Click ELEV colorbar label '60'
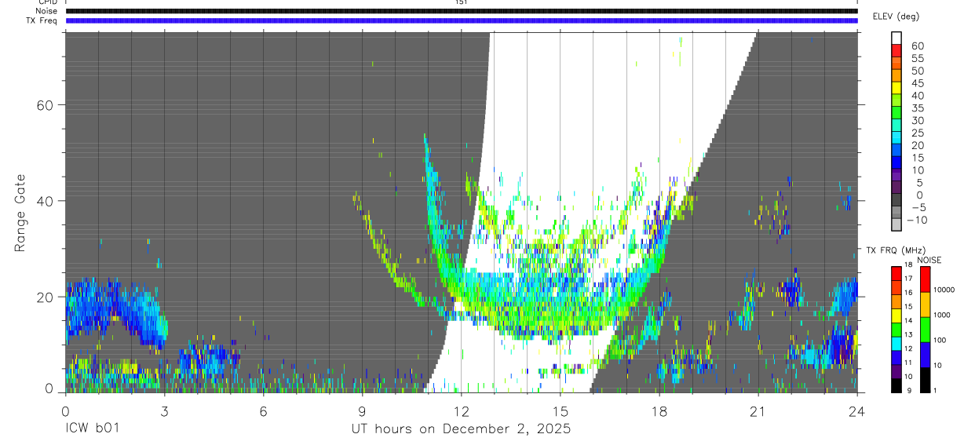Screen dimensions: 964x445 coord(917,46)
